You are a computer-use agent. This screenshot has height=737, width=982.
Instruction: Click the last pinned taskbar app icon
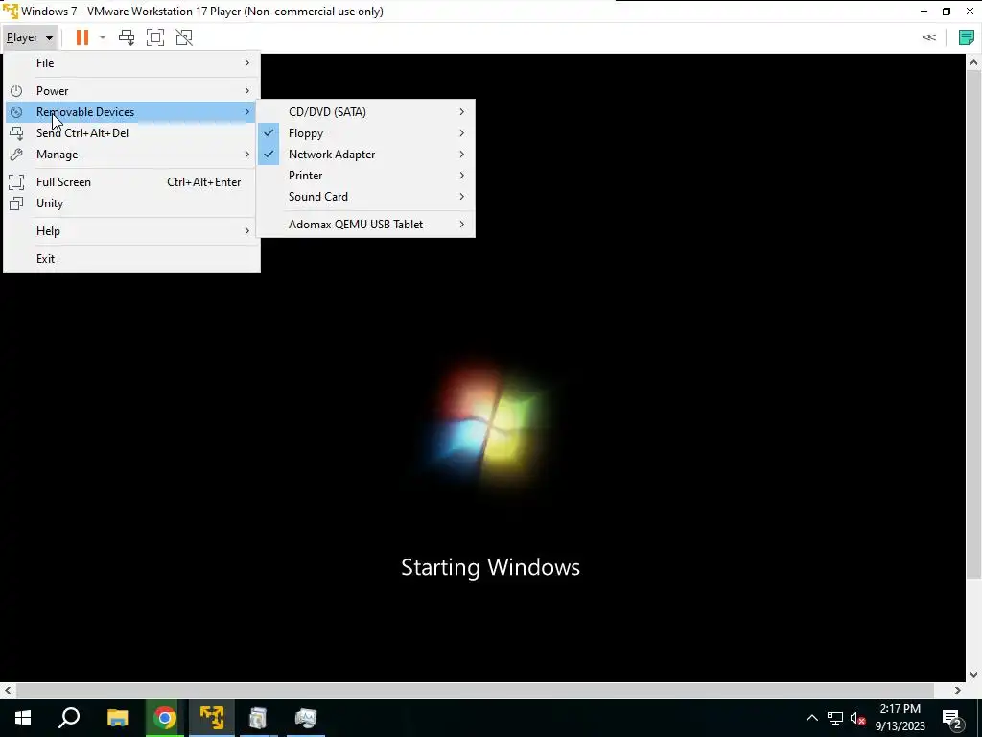(x=306, y=718)
